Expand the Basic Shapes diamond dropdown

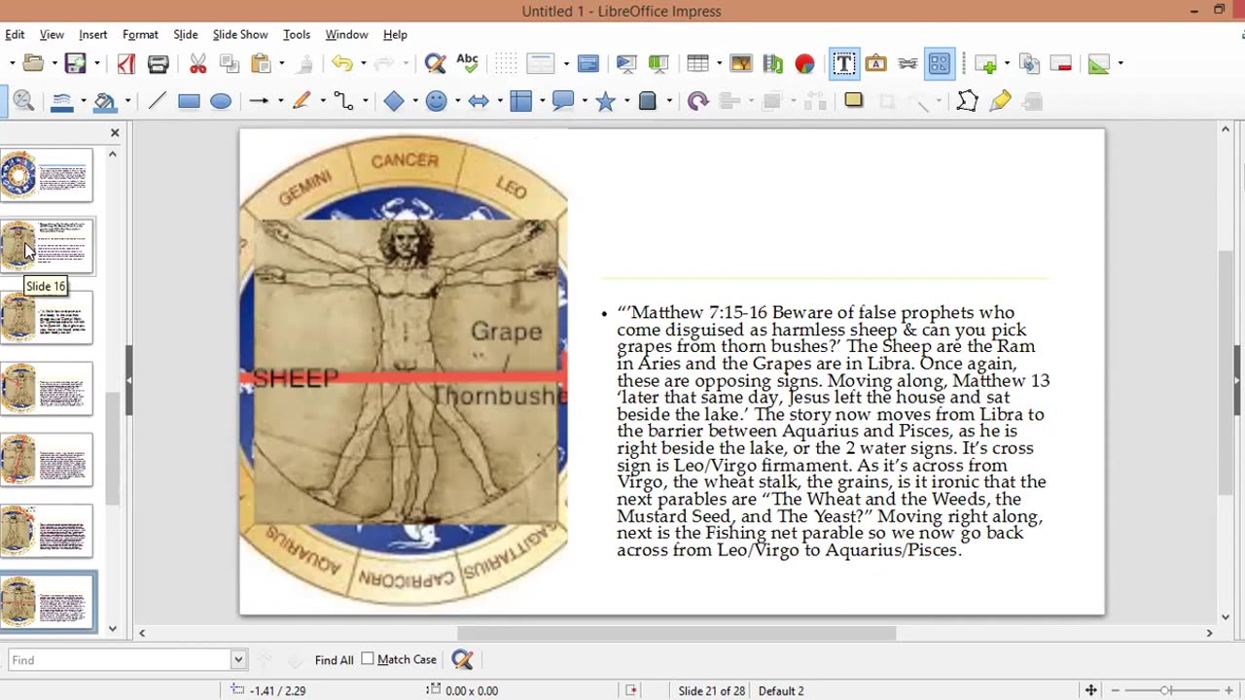(415, 101)
